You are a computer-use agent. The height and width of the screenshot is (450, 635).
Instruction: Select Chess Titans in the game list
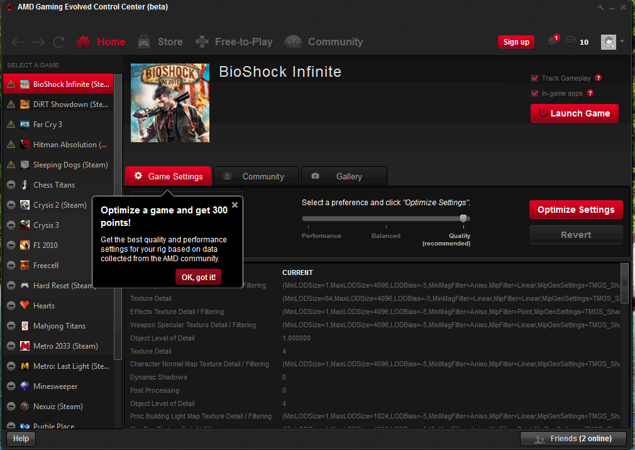58,185
